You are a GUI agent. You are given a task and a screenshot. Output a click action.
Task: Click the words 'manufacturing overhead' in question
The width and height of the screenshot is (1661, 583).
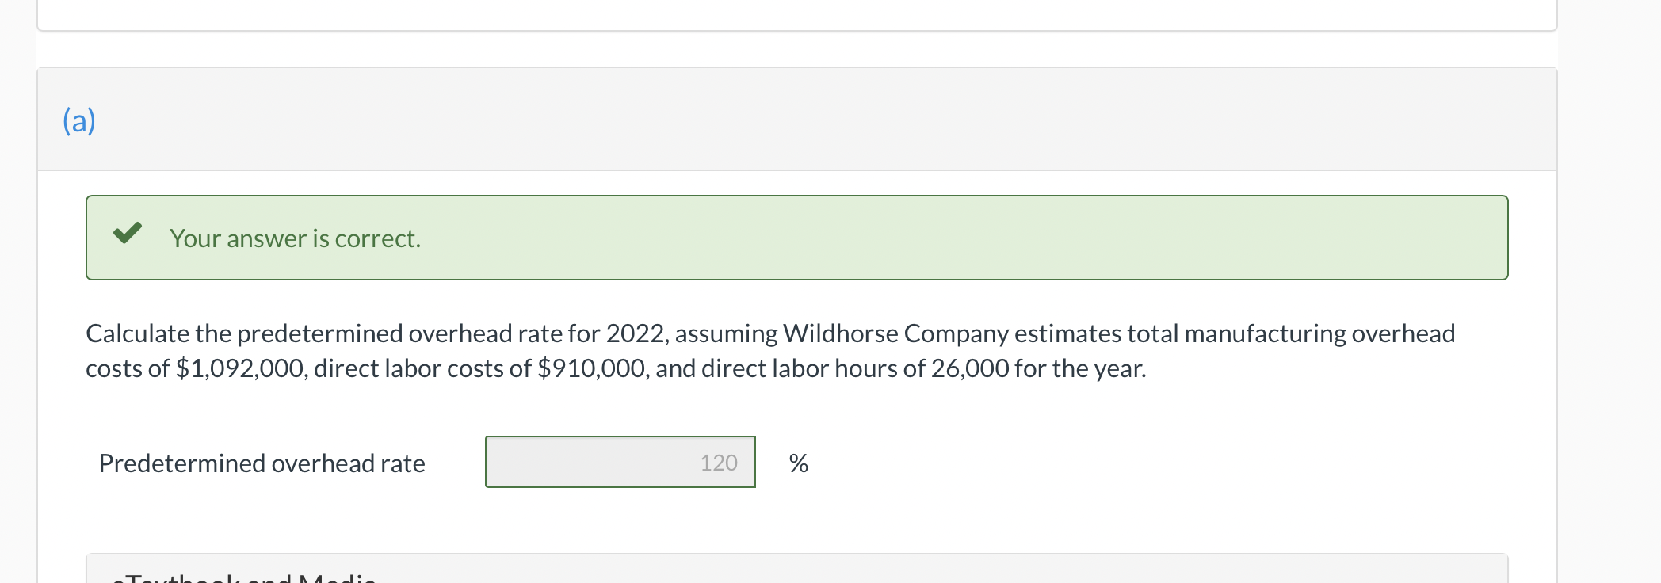(x=1319, y=333)
